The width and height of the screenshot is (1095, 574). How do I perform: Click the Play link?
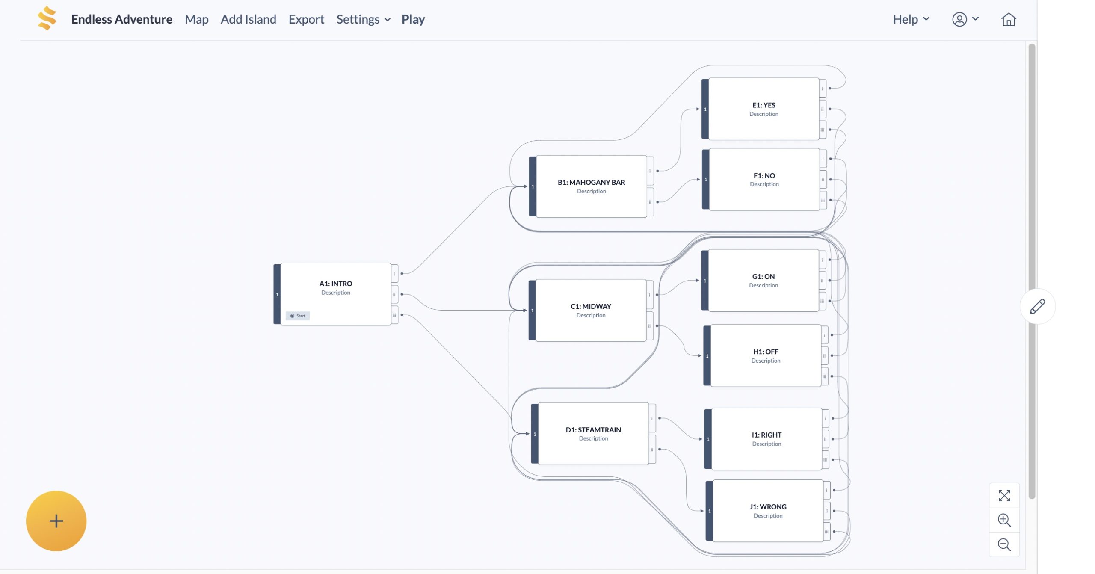point(413,19)
